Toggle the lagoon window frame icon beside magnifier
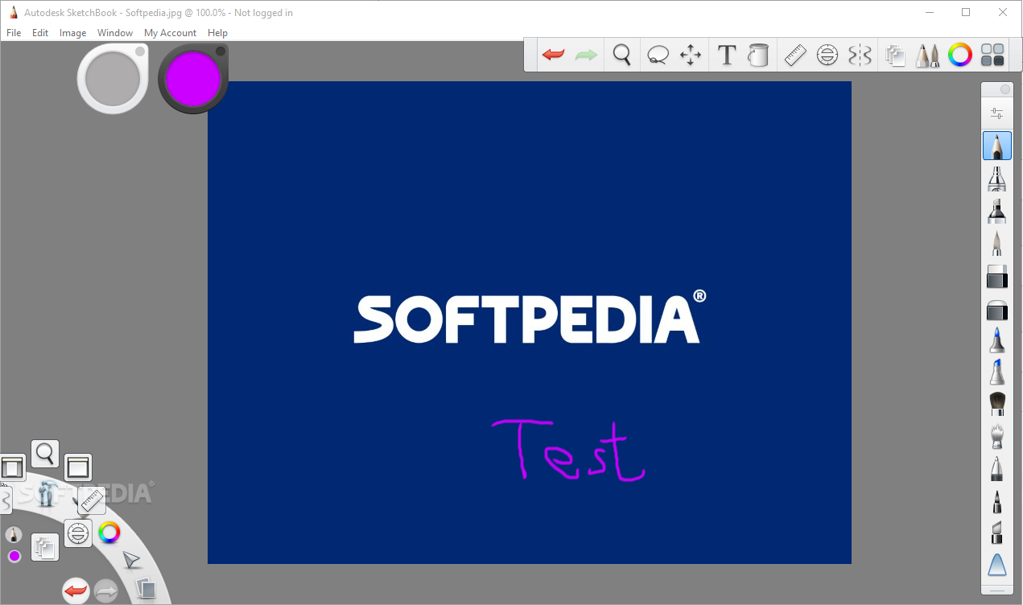 [x=77, y=467]
